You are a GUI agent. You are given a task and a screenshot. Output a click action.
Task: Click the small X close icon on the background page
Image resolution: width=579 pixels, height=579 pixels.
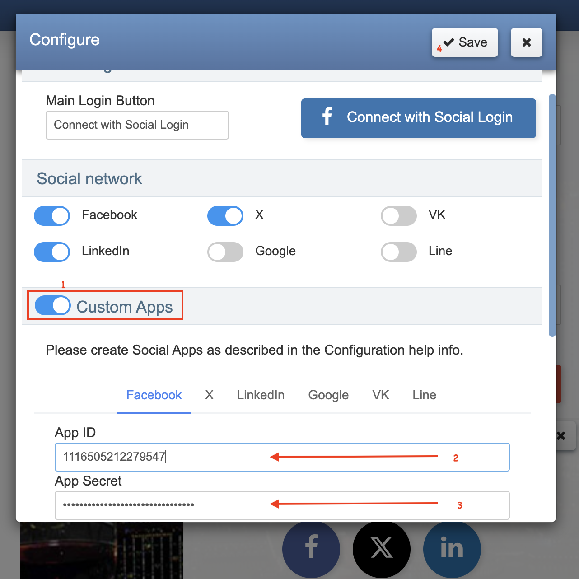561,436
